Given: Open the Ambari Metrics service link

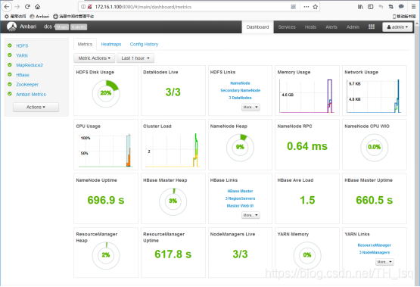Looking at the screenshot, I should click(31, 95).
